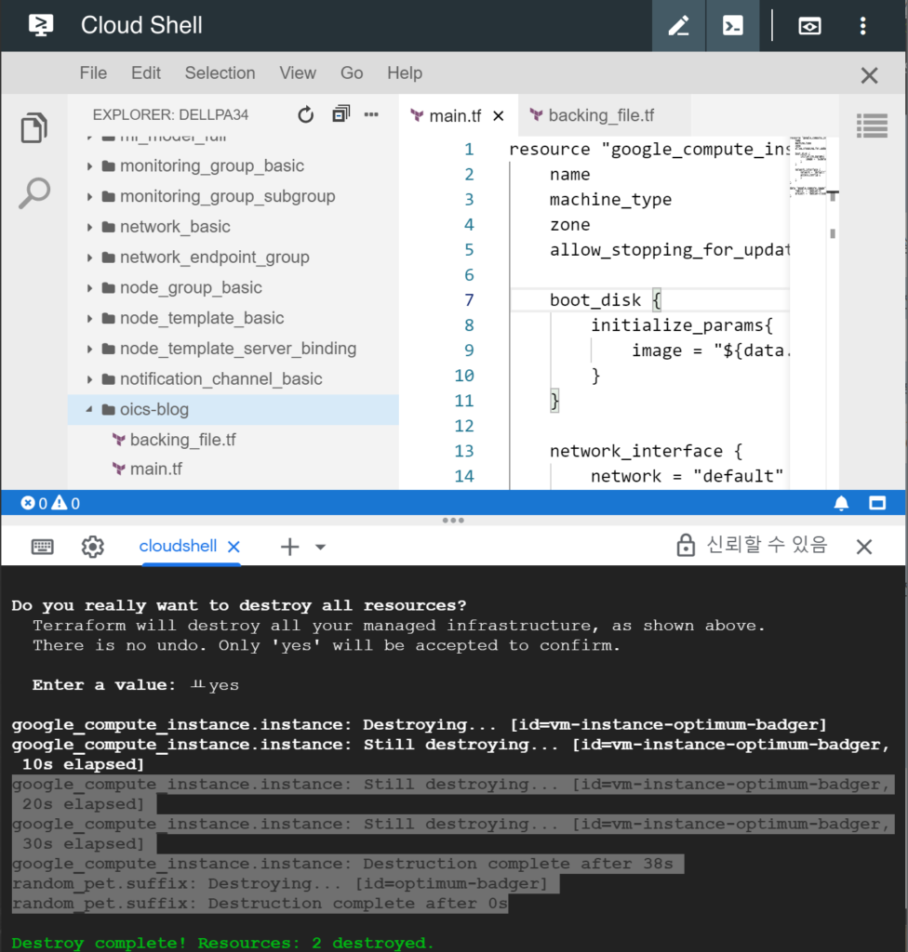Open main.tf in the Explorer tree
This screenshot has width=908, height=952.
pyautogui.click(x=155, y=469)
